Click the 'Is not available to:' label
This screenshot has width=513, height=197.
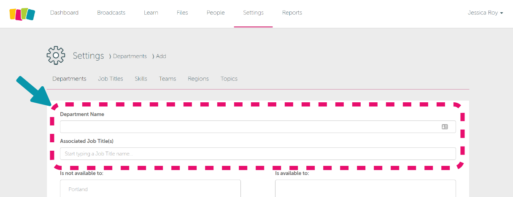click(81, 173)
